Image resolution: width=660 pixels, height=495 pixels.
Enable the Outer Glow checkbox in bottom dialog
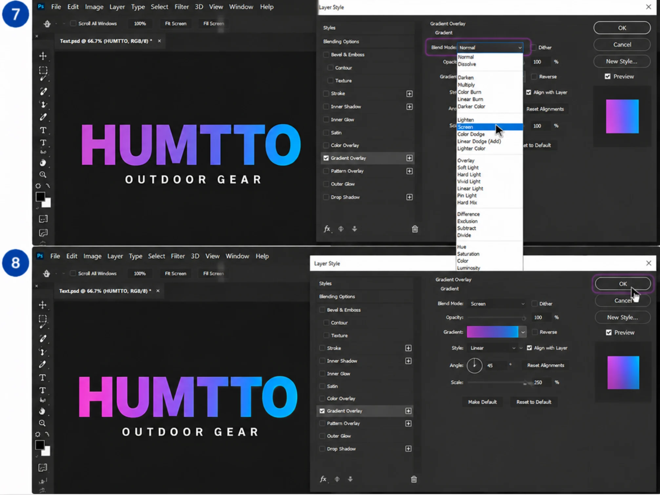tap(322, 436)
